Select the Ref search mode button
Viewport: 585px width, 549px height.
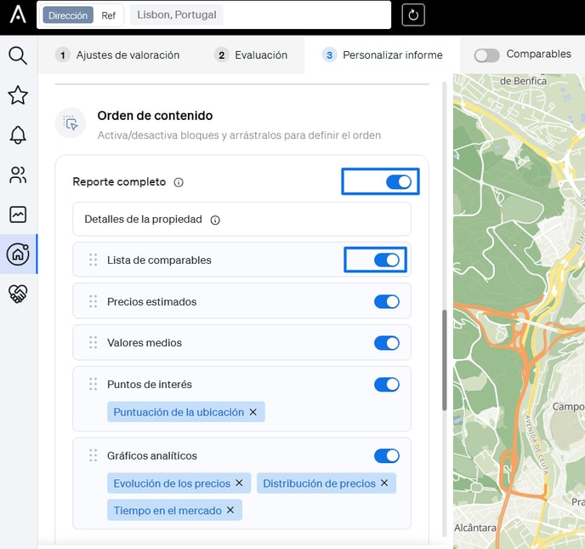(109, 15)
